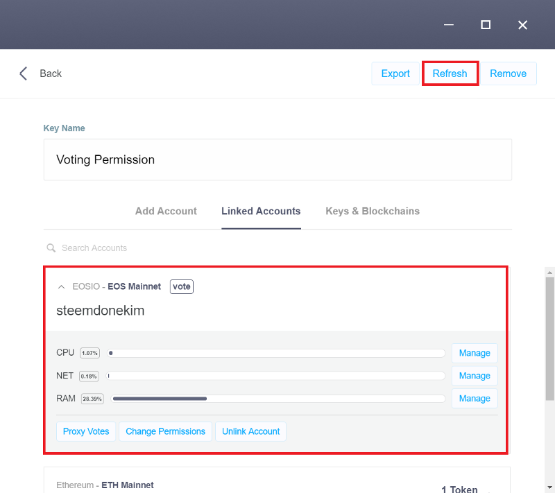The width and height of the screenshot is (555, 493).
Task: Manage CPU resources
Action: pyautogui.click(x=475, y=353)
